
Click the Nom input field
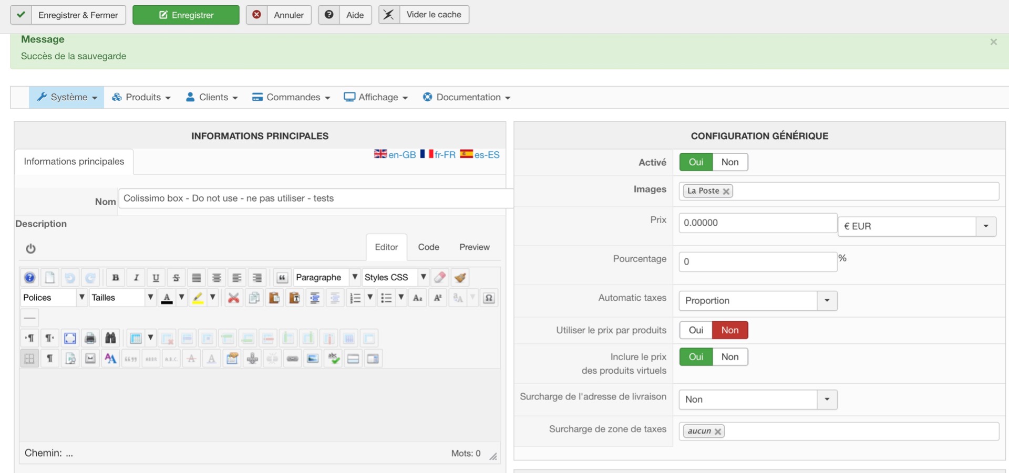point(315,198)
